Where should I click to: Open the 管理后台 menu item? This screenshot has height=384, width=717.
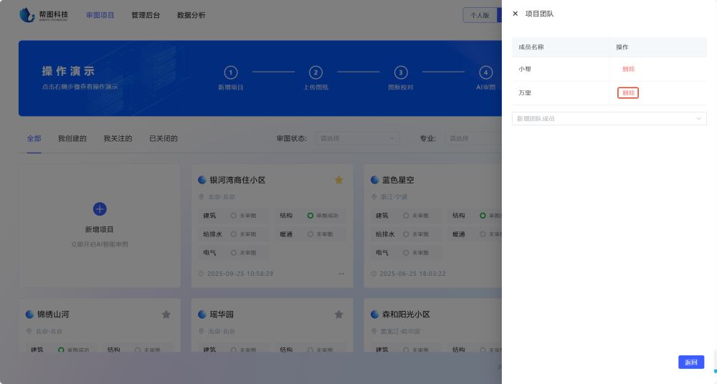[x=146, y=15]
